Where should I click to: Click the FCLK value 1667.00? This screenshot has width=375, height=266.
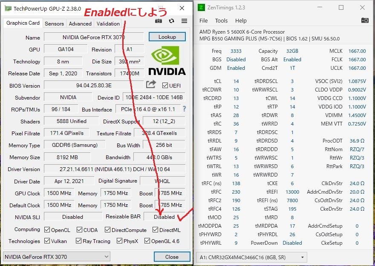click(357, 60)
